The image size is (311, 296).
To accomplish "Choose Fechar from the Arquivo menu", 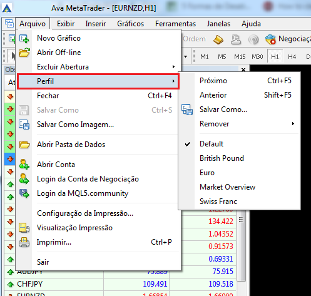I will (98, 96).
